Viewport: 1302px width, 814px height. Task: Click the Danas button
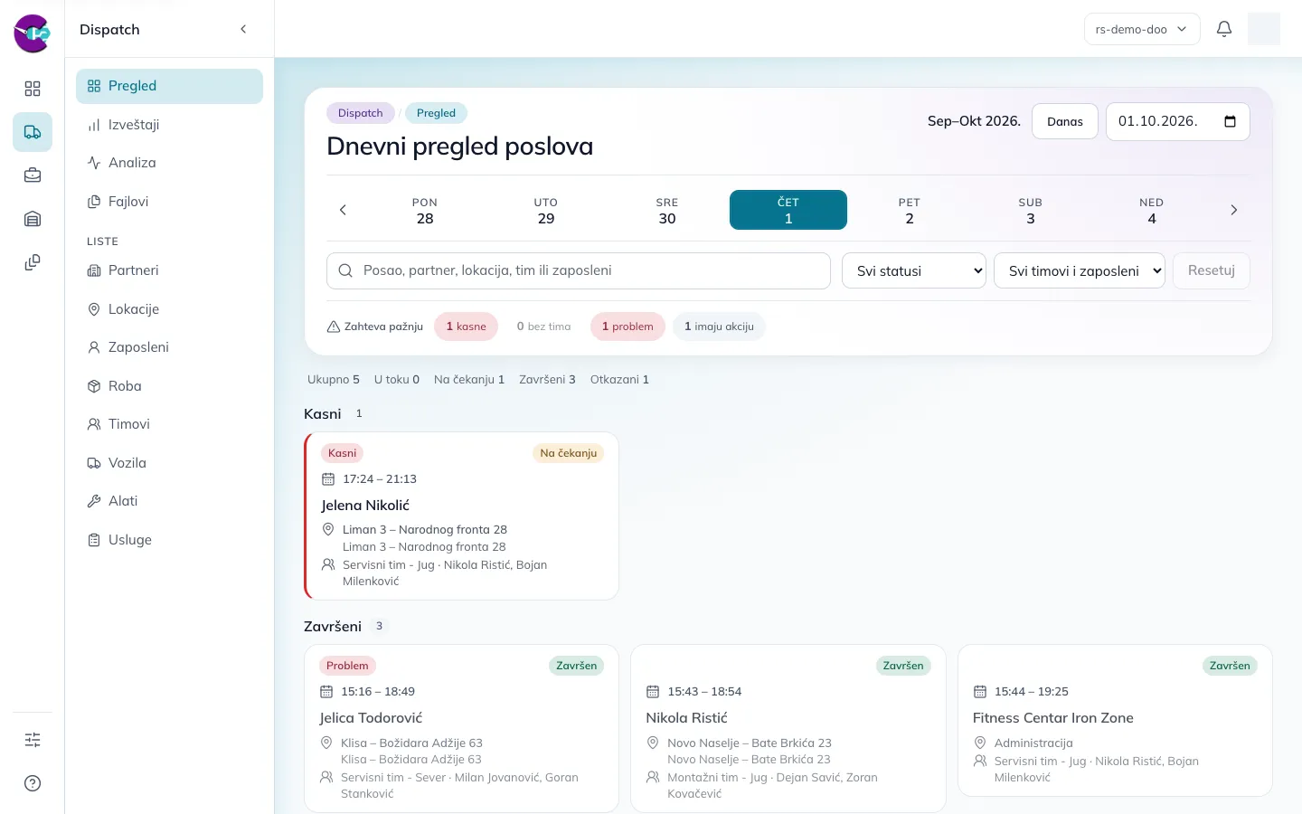tap(1065, 121)
